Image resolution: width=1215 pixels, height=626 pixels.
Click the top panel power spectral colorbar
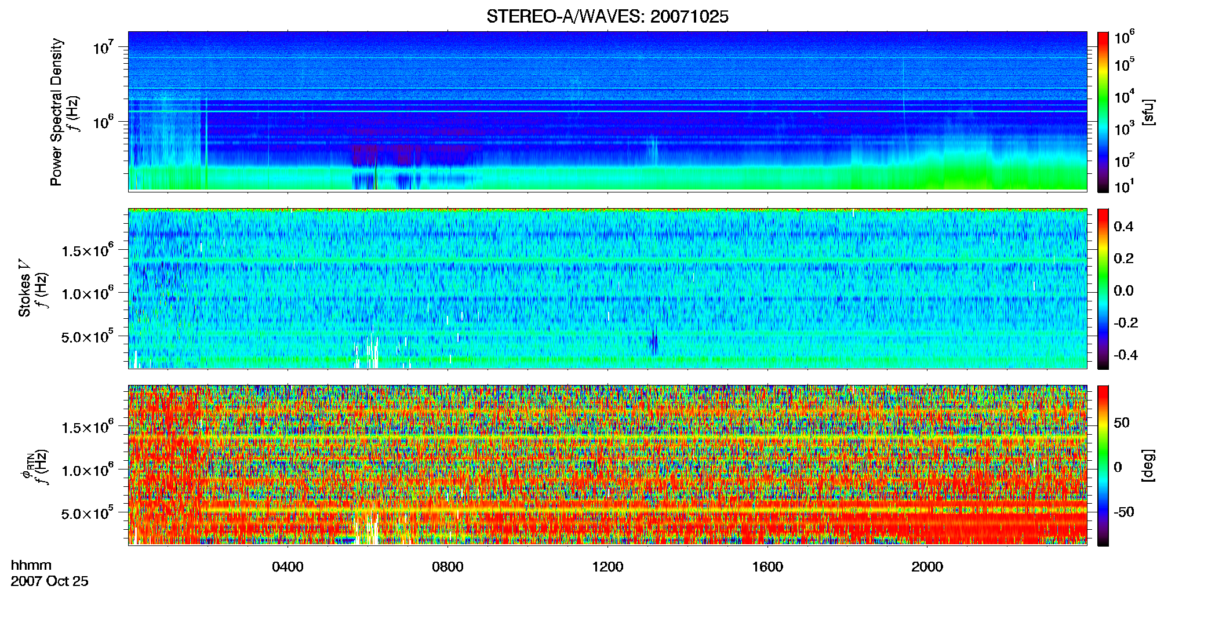(1103, 112)
